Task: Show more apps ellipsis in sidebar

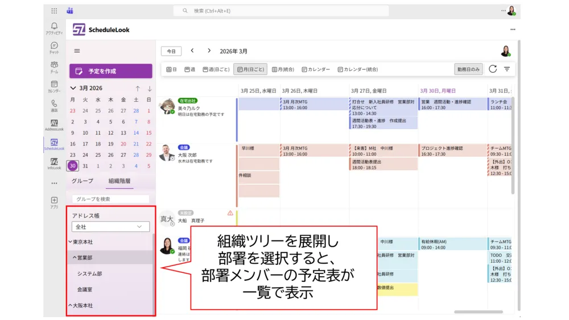Action: (x=54, y=184)
